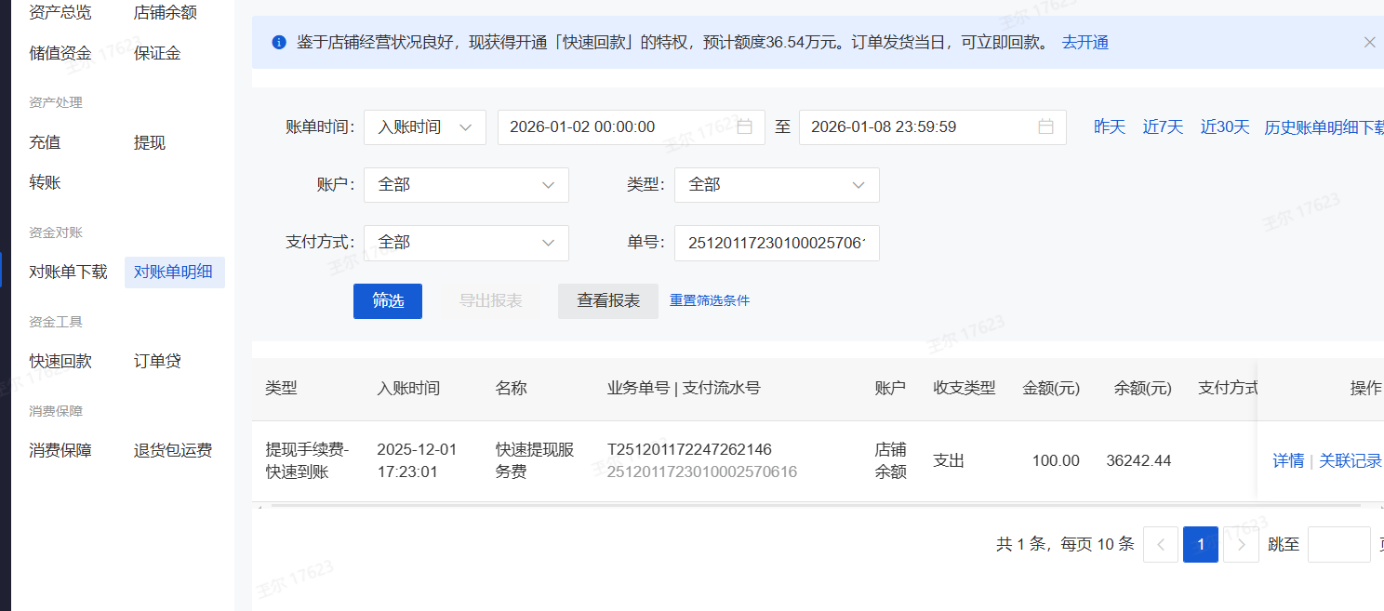The width and height of the screenshot is (1384, 611).
Task: Click the calendar icon in end date field
Action: pos(1045,127)
